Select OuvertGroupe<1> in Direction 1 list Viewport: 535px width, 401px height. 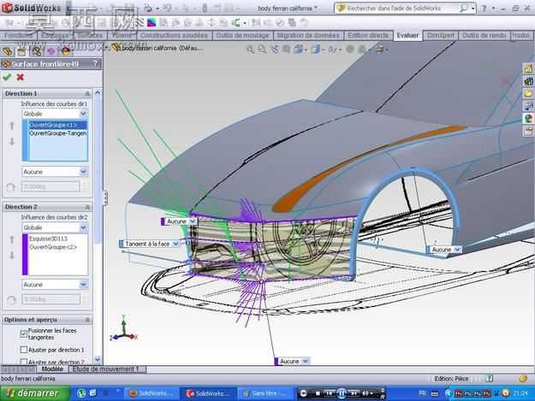[57, 125]
